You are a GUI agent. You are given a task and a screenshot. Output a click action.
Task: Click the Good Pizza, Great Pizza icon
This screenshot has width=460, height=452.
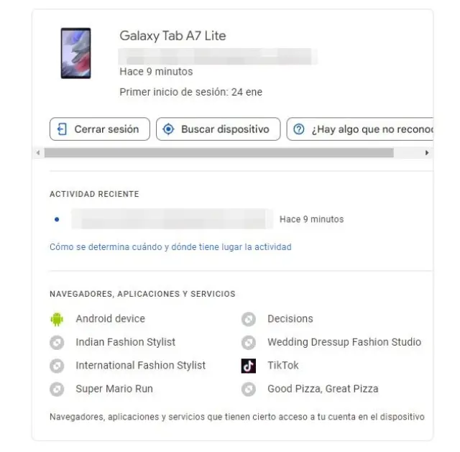click(249, 389)
